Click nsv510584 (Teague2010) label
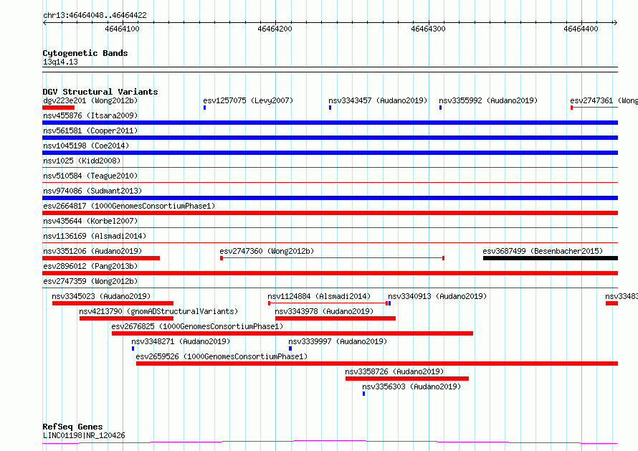 (90, 176)
